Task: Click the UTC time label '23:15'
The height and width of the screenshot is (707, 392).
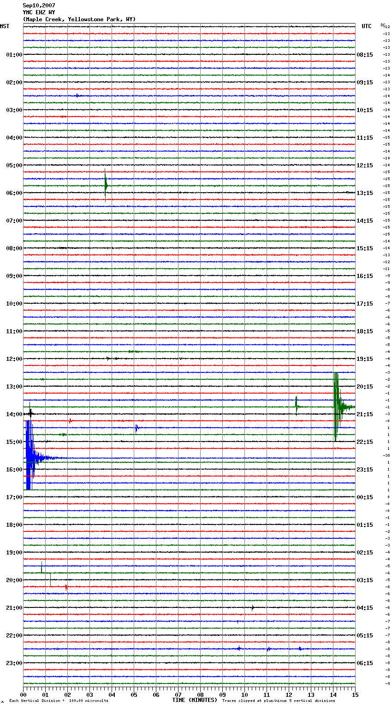Action: coord(365,470)
